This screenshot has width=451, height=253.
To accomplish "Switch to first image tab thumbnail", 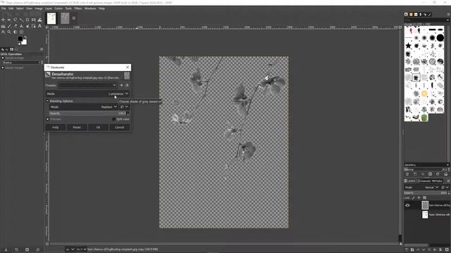I will [x=51, y=18].
